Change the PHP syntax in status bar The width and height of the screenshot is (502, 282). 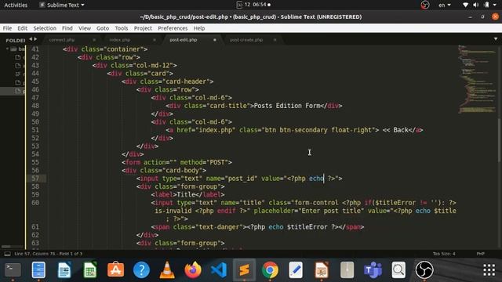480,254
